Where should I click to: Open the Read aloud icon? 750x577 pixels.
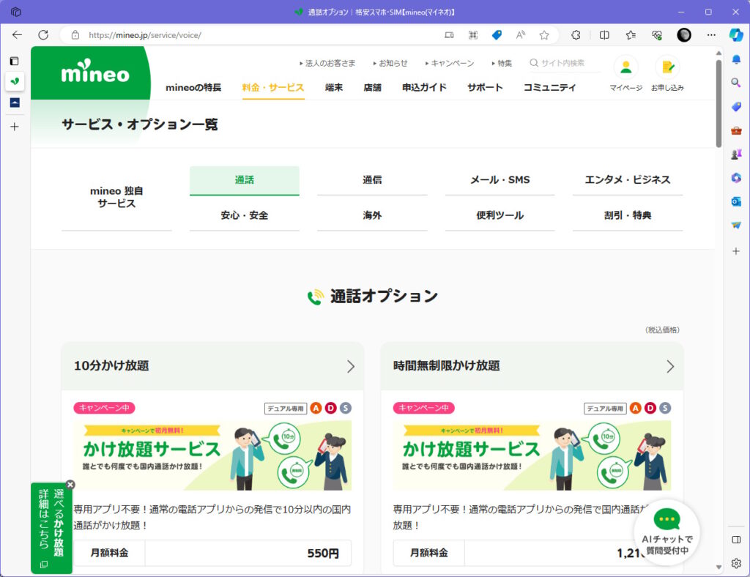(x=521, y=35)
